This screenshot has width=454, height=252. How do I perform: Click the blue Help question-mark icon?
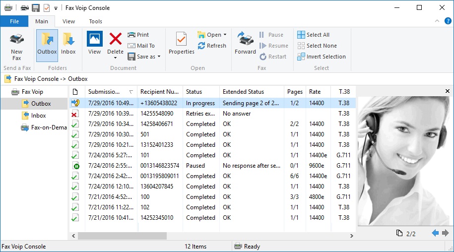[x=448, y=21]
